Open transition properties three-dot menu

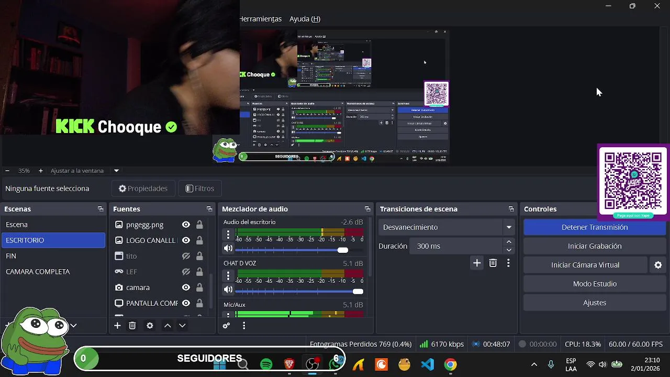click(x=508, y=263)
